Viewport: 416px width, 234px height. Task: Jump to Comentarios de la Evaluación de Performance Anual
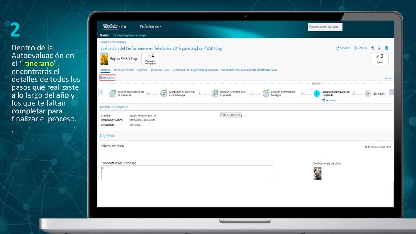(249, 70)
